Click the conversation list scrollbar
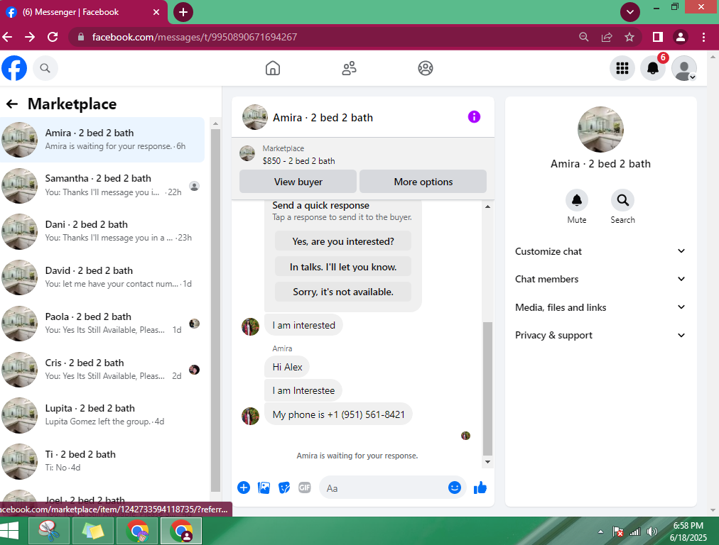Image resolution: width=719 pixels, height=545 pixels. point(215,310)
